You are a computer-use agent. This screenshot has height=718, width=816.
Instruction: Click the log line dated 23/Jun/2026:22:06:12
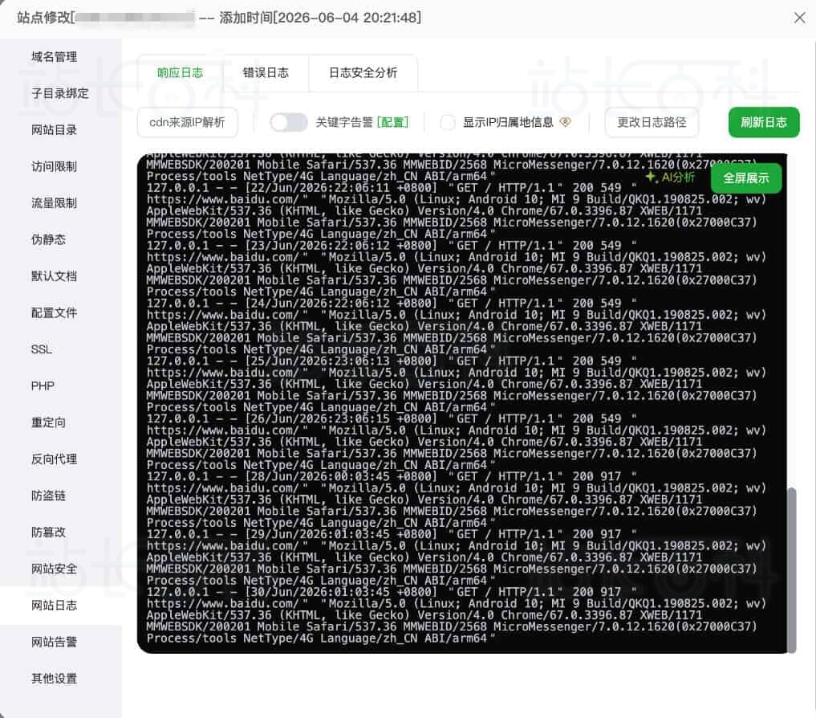[x=392, y=246]
